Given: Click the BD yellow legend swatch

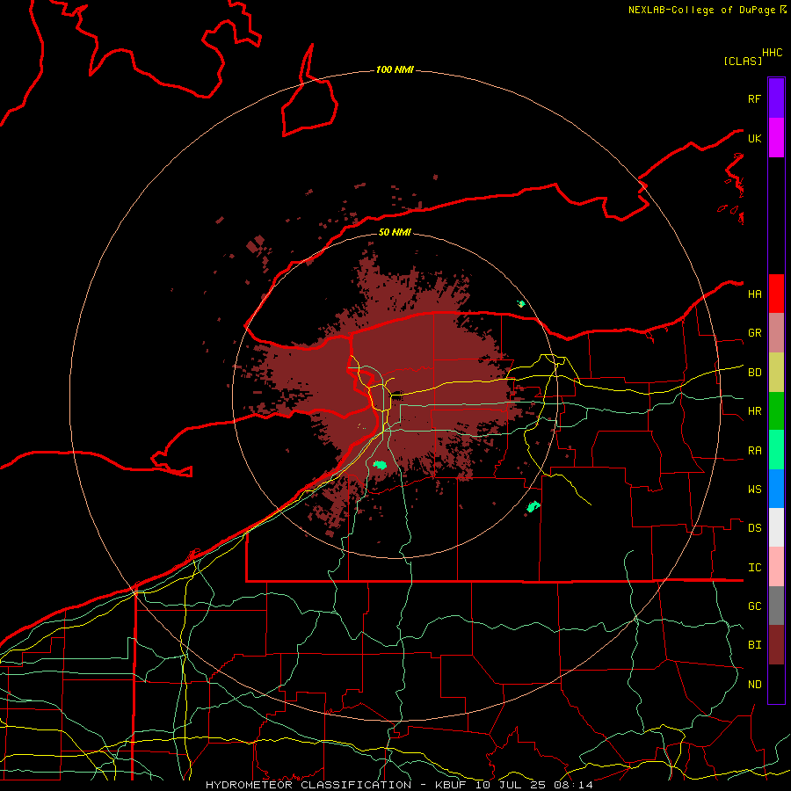Looking at the screenshot, I should coord(776,373).
